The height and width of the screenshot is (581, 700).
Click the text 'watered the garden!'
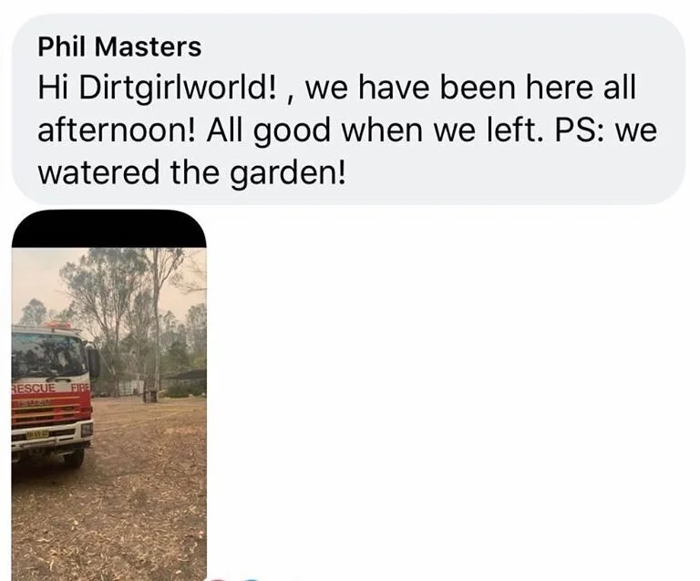[191, 172]
